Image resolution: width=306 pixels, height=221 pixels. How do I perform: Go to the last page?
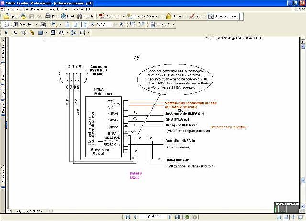177,217
